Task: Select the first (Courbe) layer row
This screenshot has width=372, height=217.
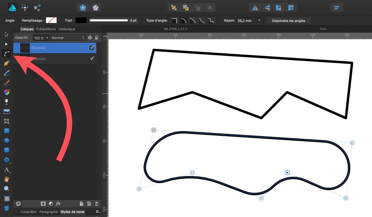Action: click(x=55, y=48)
